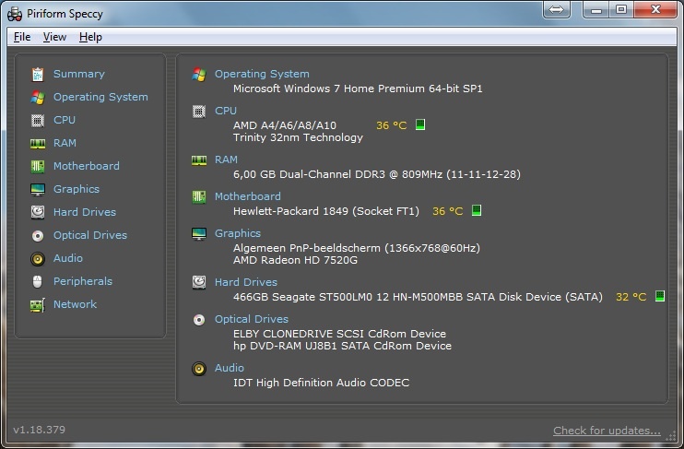This screenshot has width=684, height=449.
Task: Click the Speccy app icon in title bar
Action: point(15,14)
